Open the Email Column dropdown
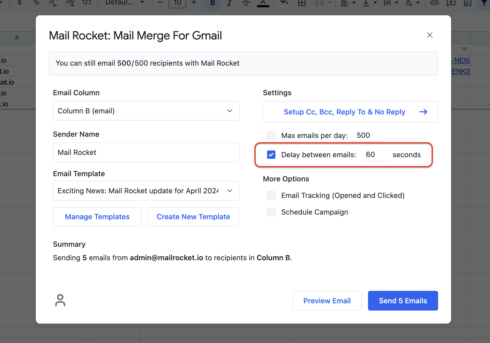 coord(146,111)
